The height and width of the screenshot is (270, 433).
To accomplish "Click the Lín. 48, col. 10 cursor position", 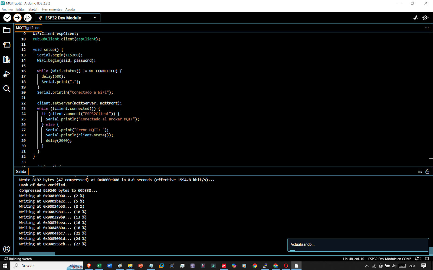I will [354, 259].
